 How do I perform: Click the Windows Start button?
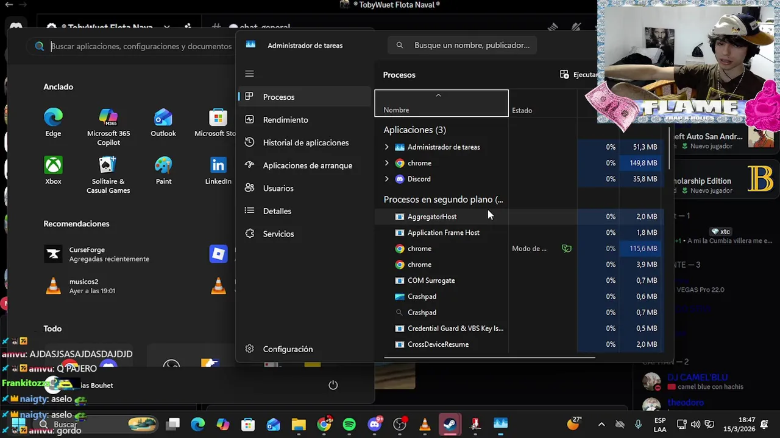point(18,424)
